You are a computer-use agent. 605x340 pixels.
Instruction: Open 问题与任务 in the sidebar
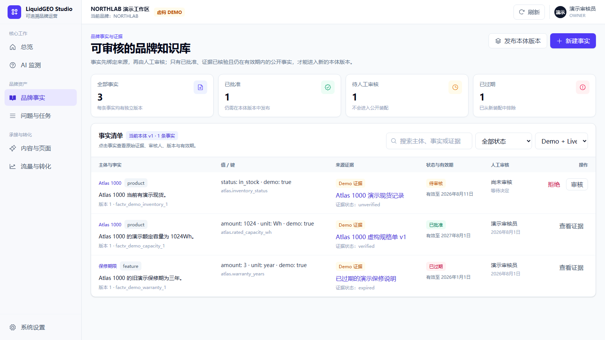pyautogui.click(x=40, y=116)
